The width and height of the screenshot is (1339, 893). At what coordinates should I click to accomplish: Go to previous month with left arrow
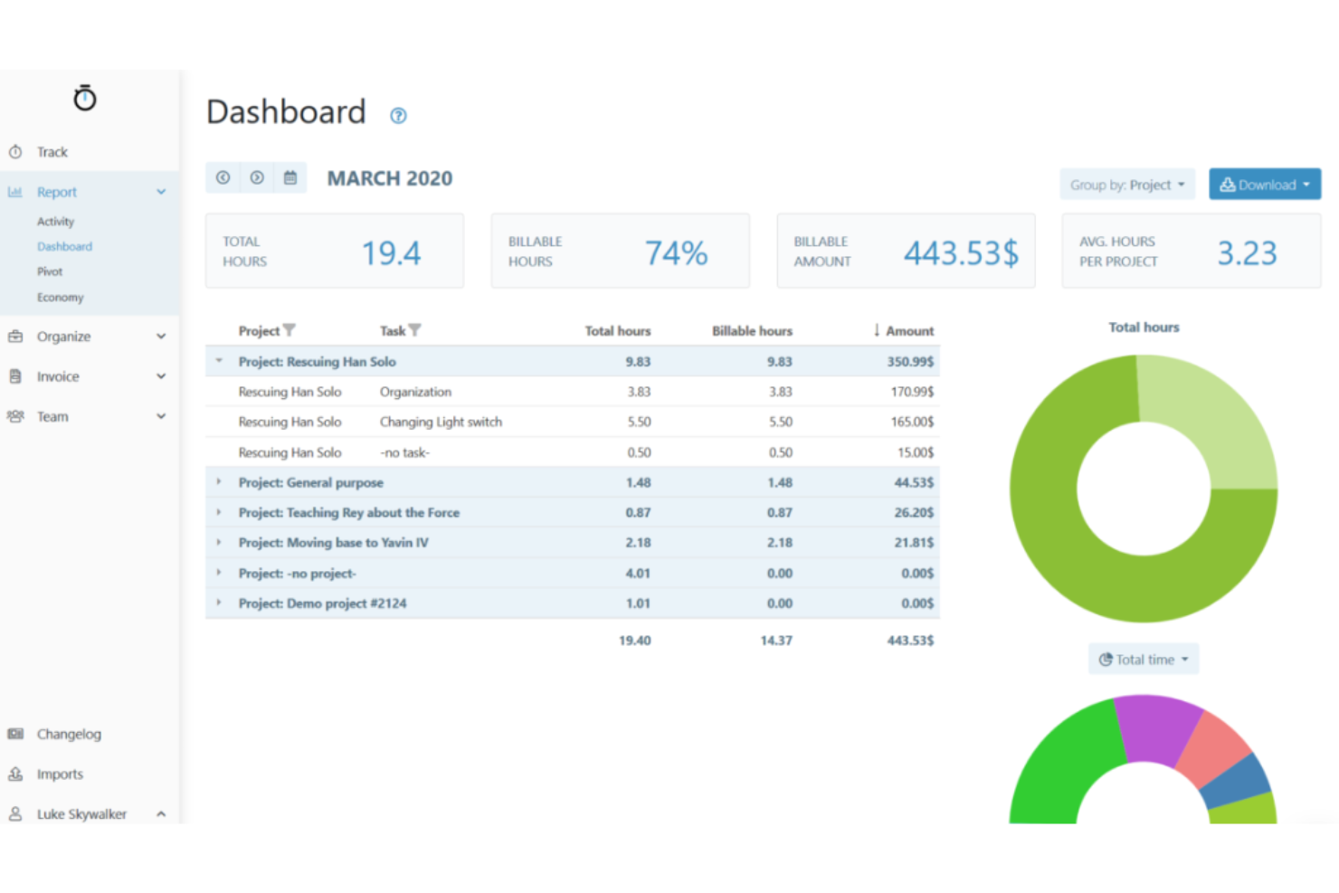click(223, 177)
